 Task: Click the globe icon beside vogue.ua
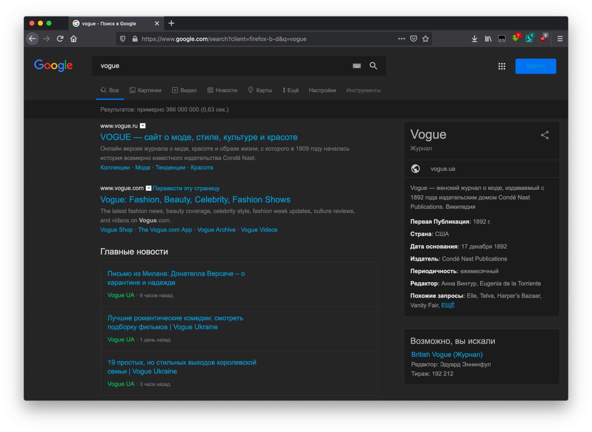(415, 169)
